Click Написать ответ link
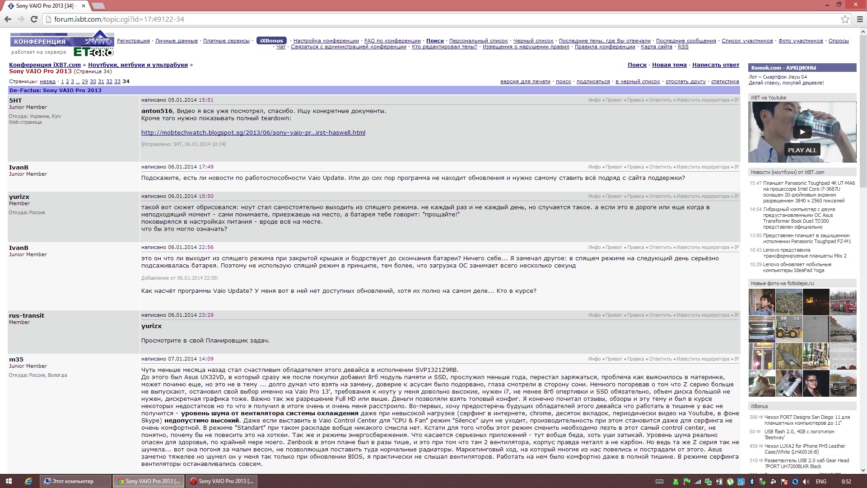This screenshot has height=488, width=867. (716, 65)
